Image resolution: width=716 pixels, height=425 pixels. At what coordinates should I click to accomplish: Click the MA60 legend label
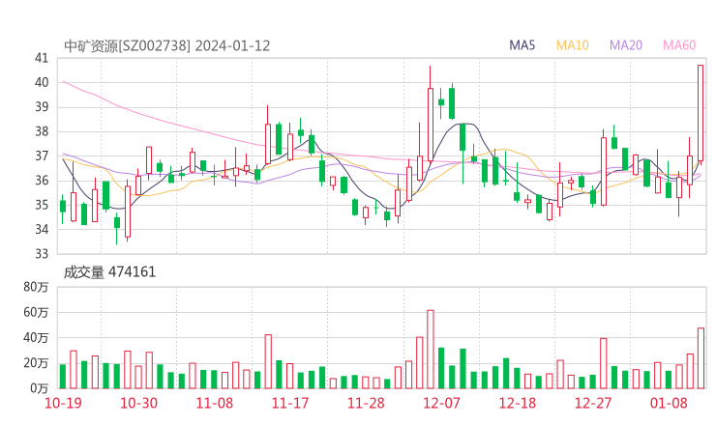[679, 45]
